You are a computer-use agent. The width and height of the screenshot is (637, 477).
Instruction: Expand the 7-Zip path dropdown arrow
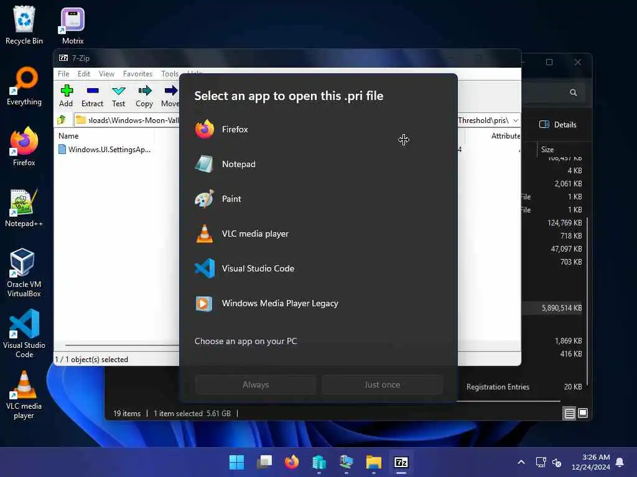click(x=516, y=120)
